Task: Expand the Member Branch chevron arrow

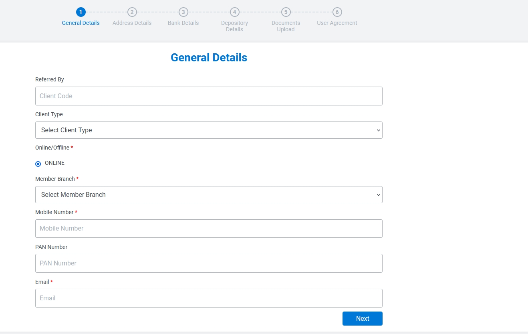Action: [x=378, y=194]
